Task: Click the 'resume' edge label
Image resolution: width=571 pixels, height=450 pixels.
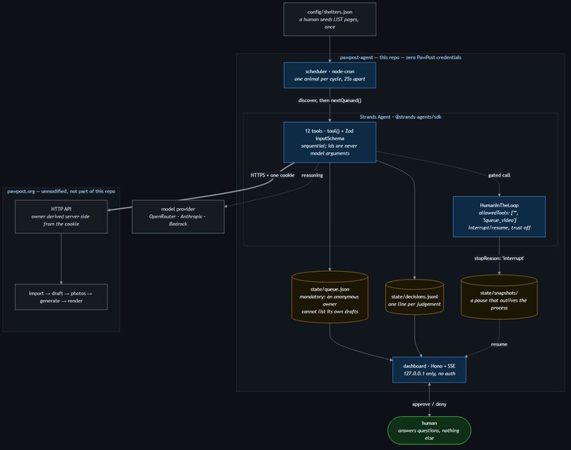Action: click(x=499, y=344)
